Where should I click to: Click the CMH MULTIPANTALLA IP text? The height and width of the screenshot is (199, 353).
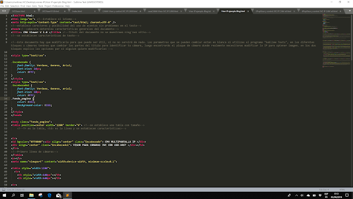pos(120,142)
